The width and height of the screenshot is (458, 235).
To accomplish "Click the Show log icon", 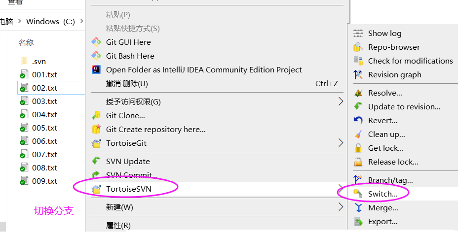I will tap(358, 34).
